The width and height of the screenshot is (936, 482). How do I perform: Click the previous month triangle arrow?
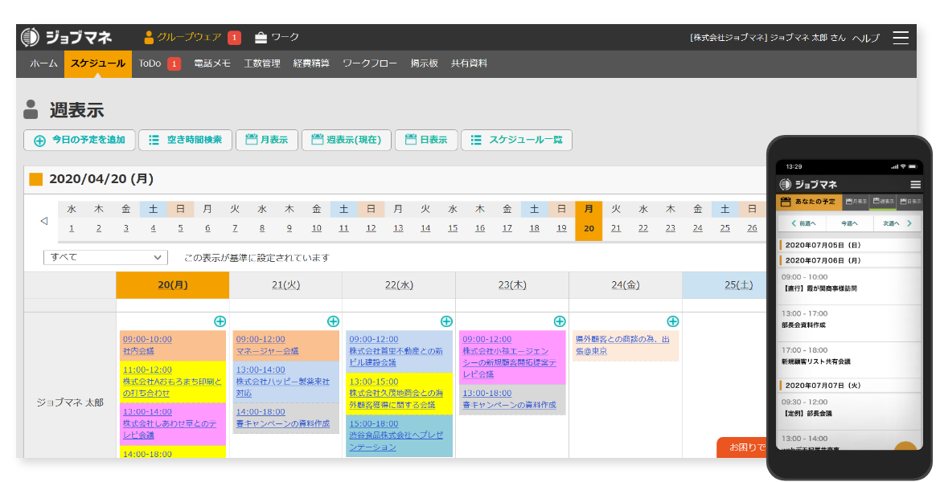click(x=43, y=221)
